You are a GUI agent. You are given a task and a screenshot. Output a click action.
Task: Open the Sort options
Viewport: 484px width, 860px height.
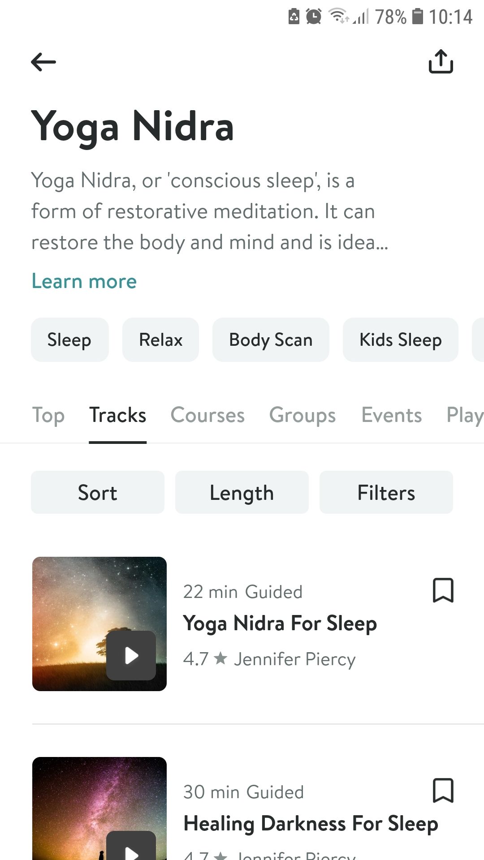coord(98,492)
